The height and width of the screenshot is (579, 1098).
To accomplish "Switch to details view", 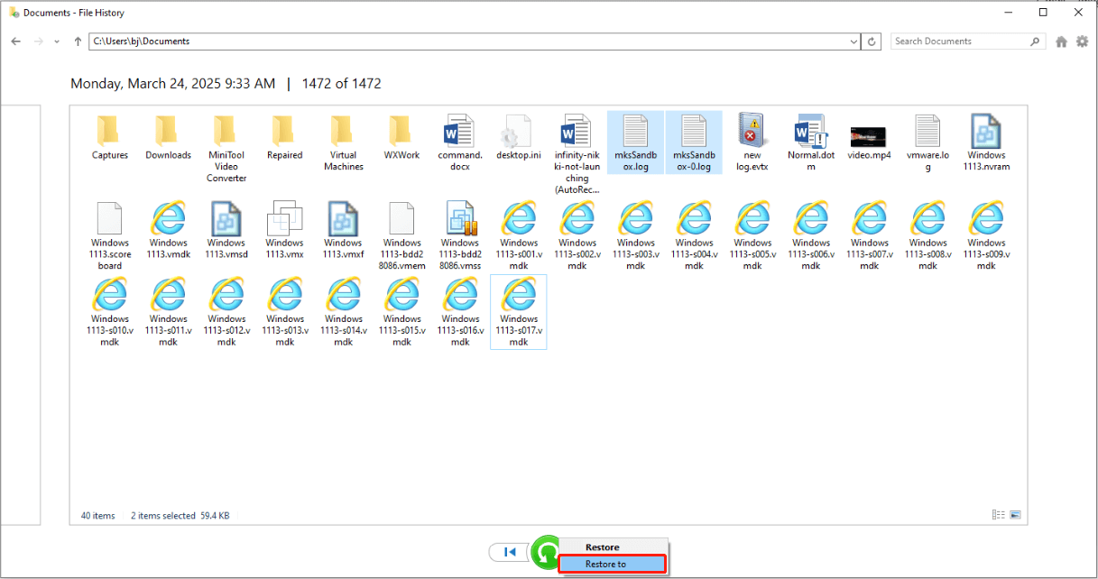I will pyautogui.click(x=998, y=514).
